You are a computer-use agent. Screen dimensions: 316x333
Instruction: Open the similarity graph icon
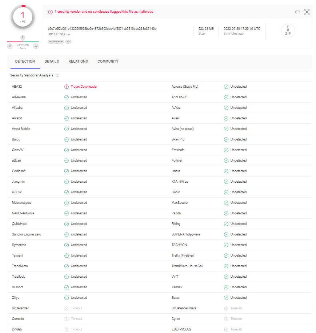(307, 12)
